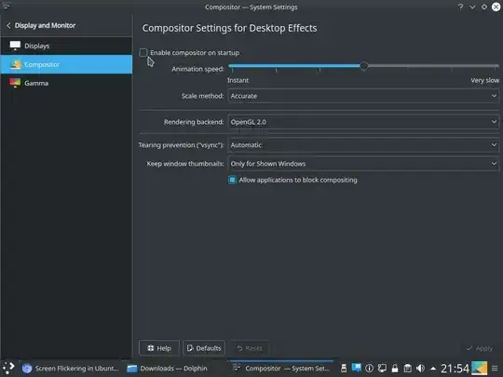The image size is (503, 377).
Task: Click the clipboard tray icon
Action: tap(408, 369)
